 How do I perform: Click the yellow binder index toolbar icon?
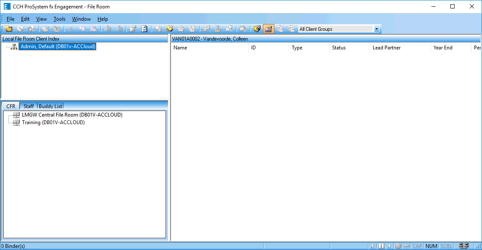257,29
